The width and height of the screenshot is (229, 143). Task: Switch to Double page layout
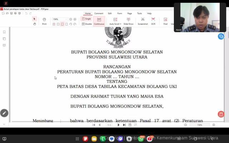tap(87, 24)
